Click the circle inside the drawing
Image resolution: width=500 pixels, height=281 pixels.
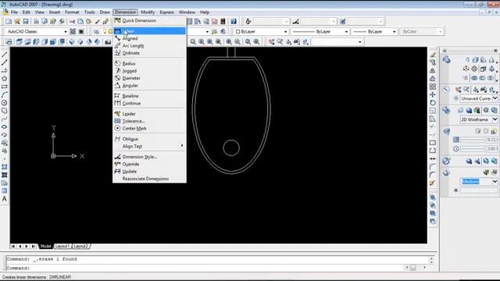pos(231,148)
